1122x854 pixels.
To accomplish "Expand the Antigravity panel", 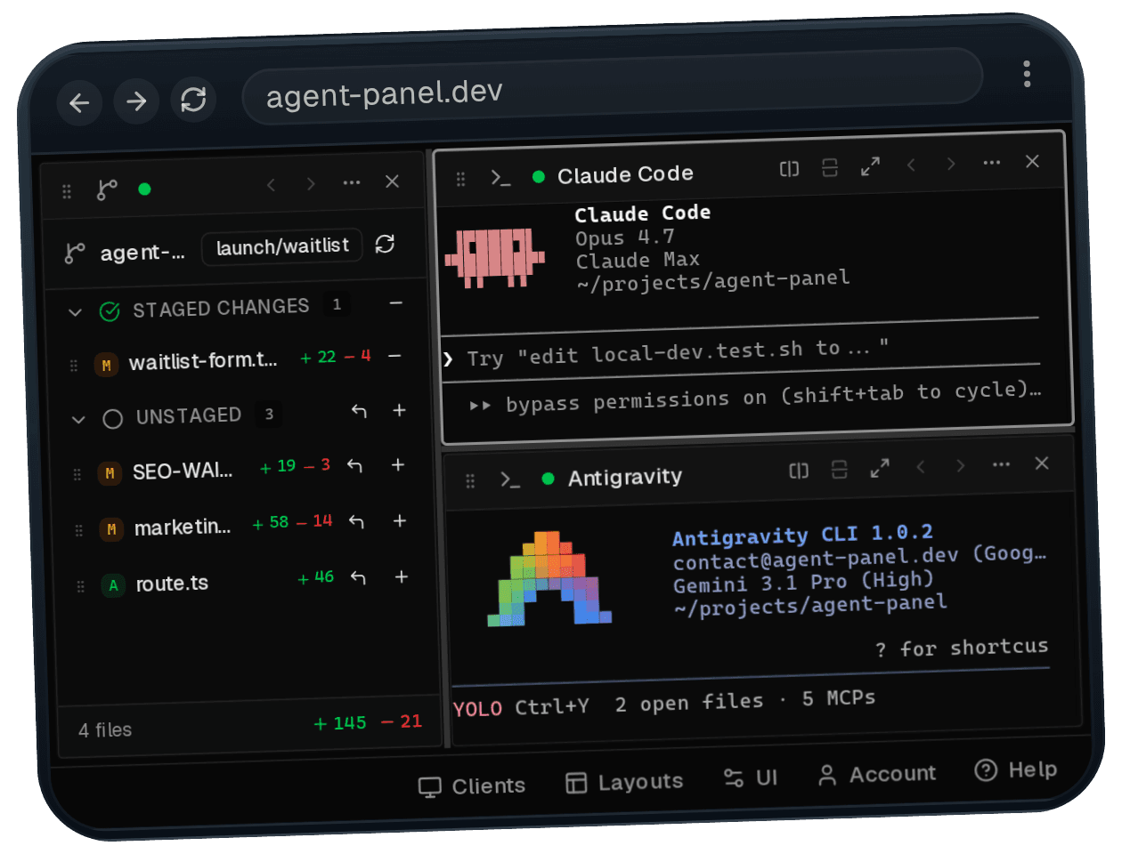I will (x=880, y=468).
